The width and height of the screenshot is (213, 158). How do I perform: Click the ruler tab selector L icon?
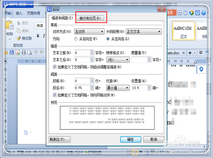coord(6,61)
